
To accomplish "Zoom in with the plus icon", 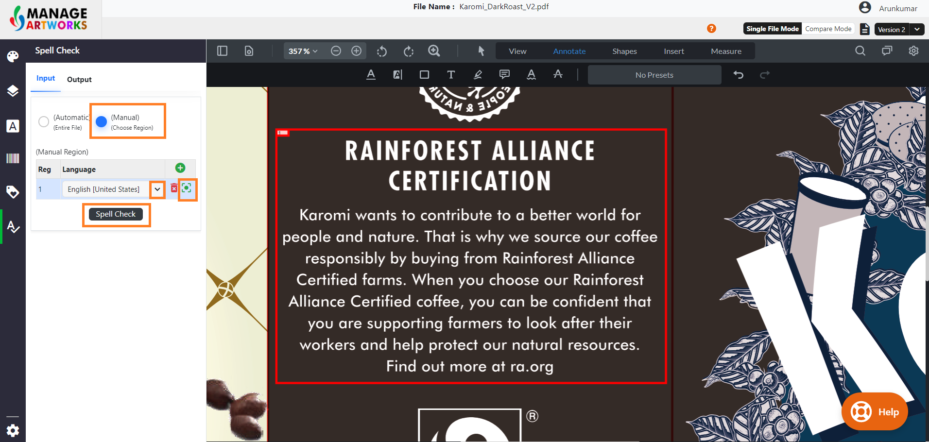I will click(x=356, y=51).
